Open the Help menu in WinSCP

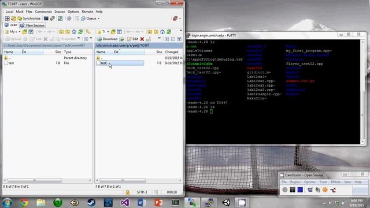[99, 12]
